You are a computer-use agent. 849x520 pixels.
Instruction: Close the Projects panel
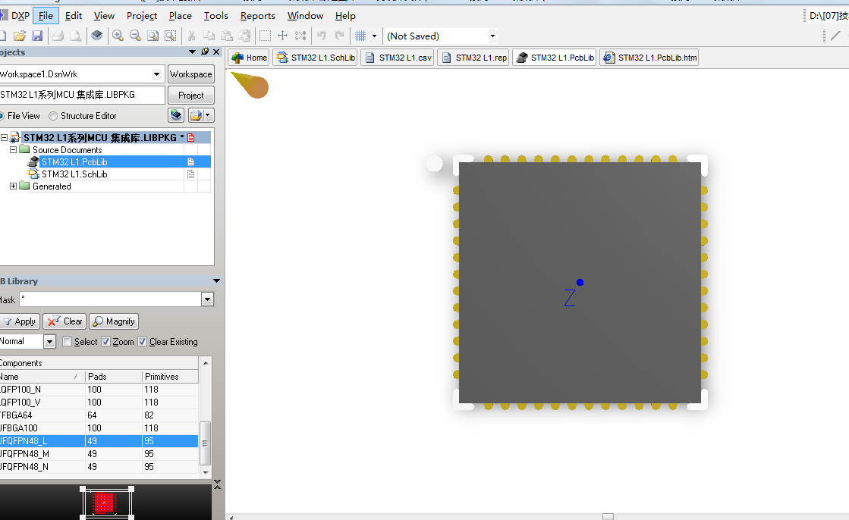216,52
